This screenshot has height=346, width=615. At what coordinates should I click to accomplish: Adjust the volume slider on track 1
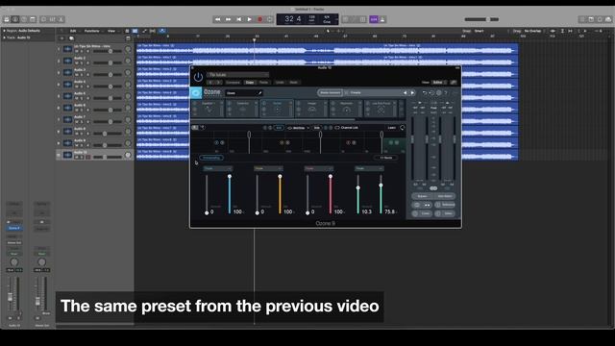[x=107, y=51]
